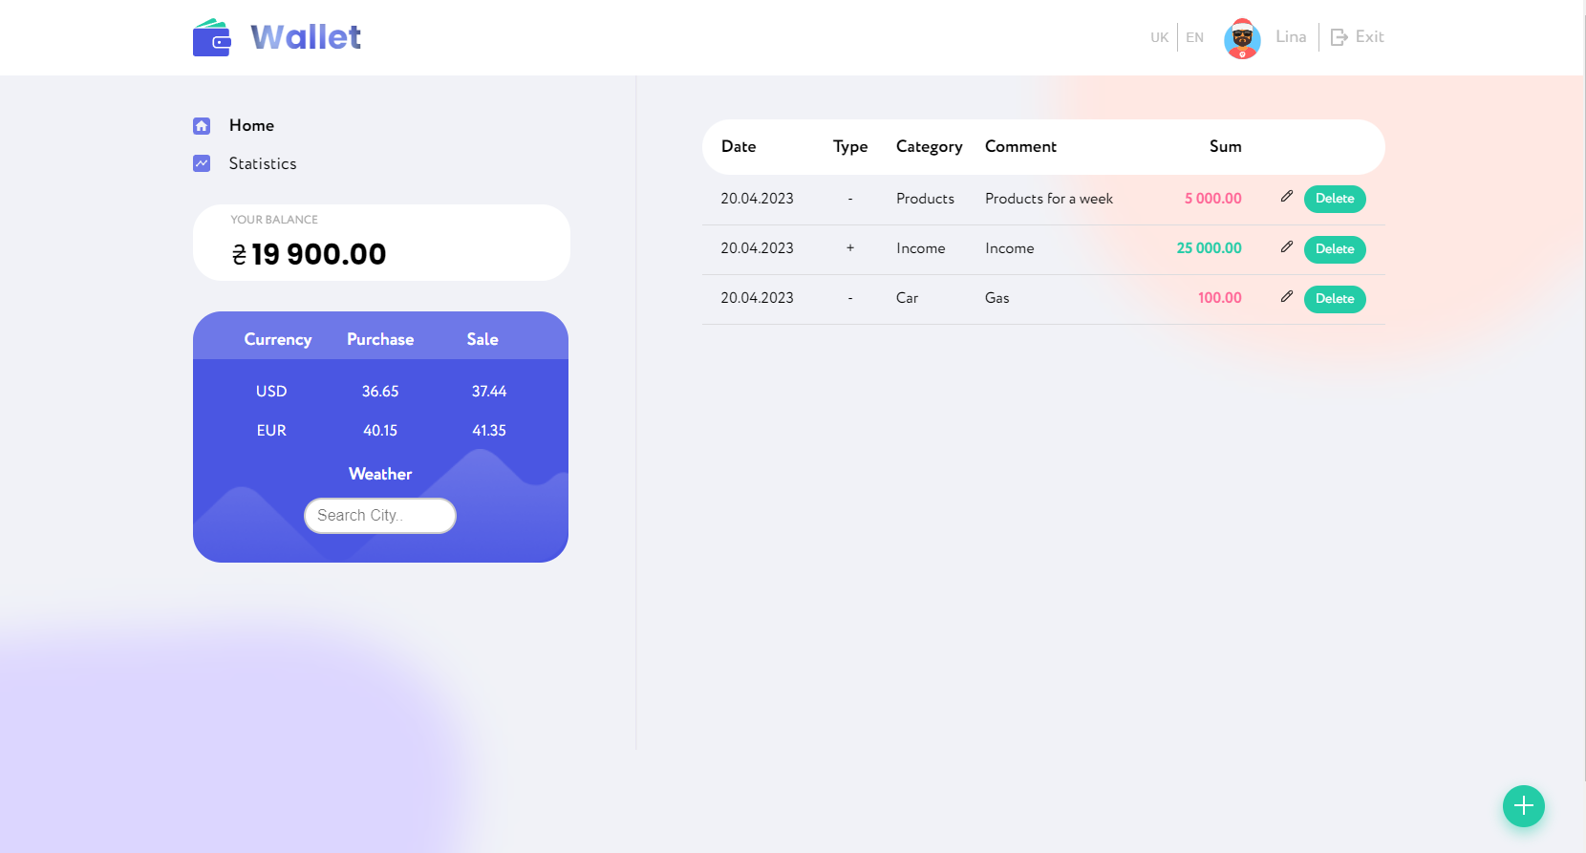This screenshot has width=1586, height=853.
Task: Delete the Products transaction
Action: 1335,199
